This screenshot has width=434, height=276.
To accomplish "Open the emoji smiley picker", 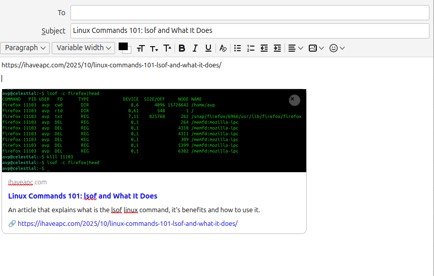I will pos(337,48).
